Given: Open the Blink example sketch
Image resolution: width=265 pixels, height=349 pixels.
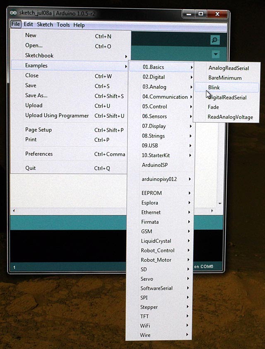Looking at the screenshot, I should point(226,88).
